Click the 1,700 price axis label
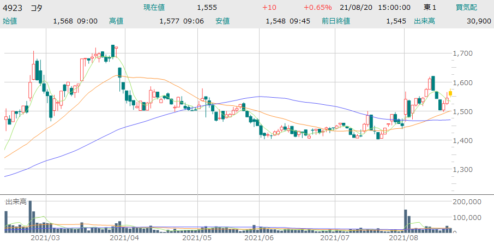The width and height of the screenshot is (494, 244). click(463, 53)
